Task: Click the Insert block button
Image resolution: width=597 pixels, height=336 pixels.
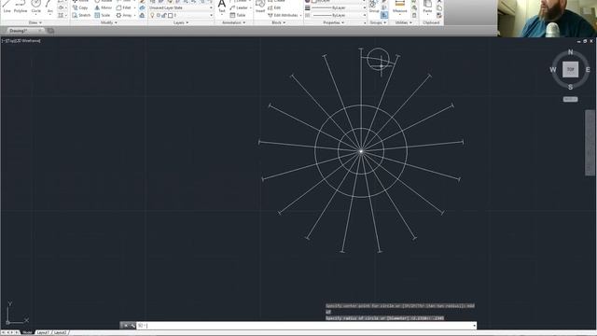Action: pyautogui.click(x=260, y=7)
